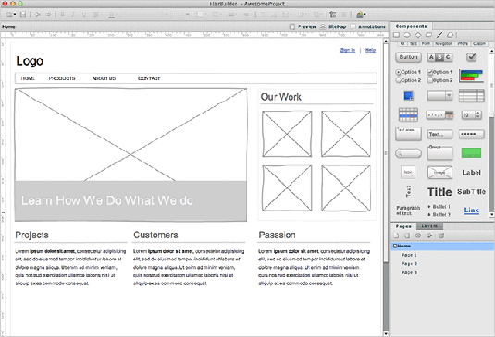Image resolution: width=495 pixels, height=337 pixels.
Task: Pick the blue icon component
Action: click(409, 95)
